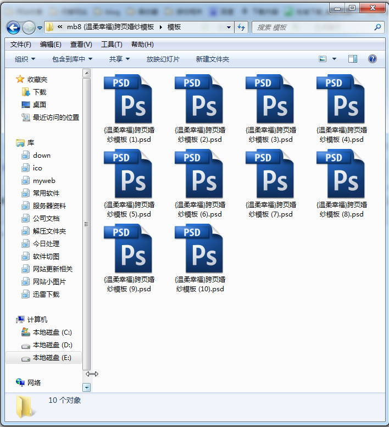The height and width of the screenshot is (427, 389).
Task: Expand the address bar history dropdown
Action: point(229,27)
